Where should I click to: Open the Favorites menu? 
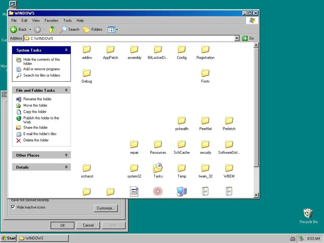point(52,21)
